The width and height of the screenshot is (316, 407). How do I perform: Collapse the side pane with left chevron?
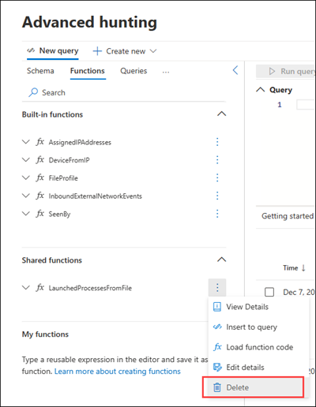235,70
